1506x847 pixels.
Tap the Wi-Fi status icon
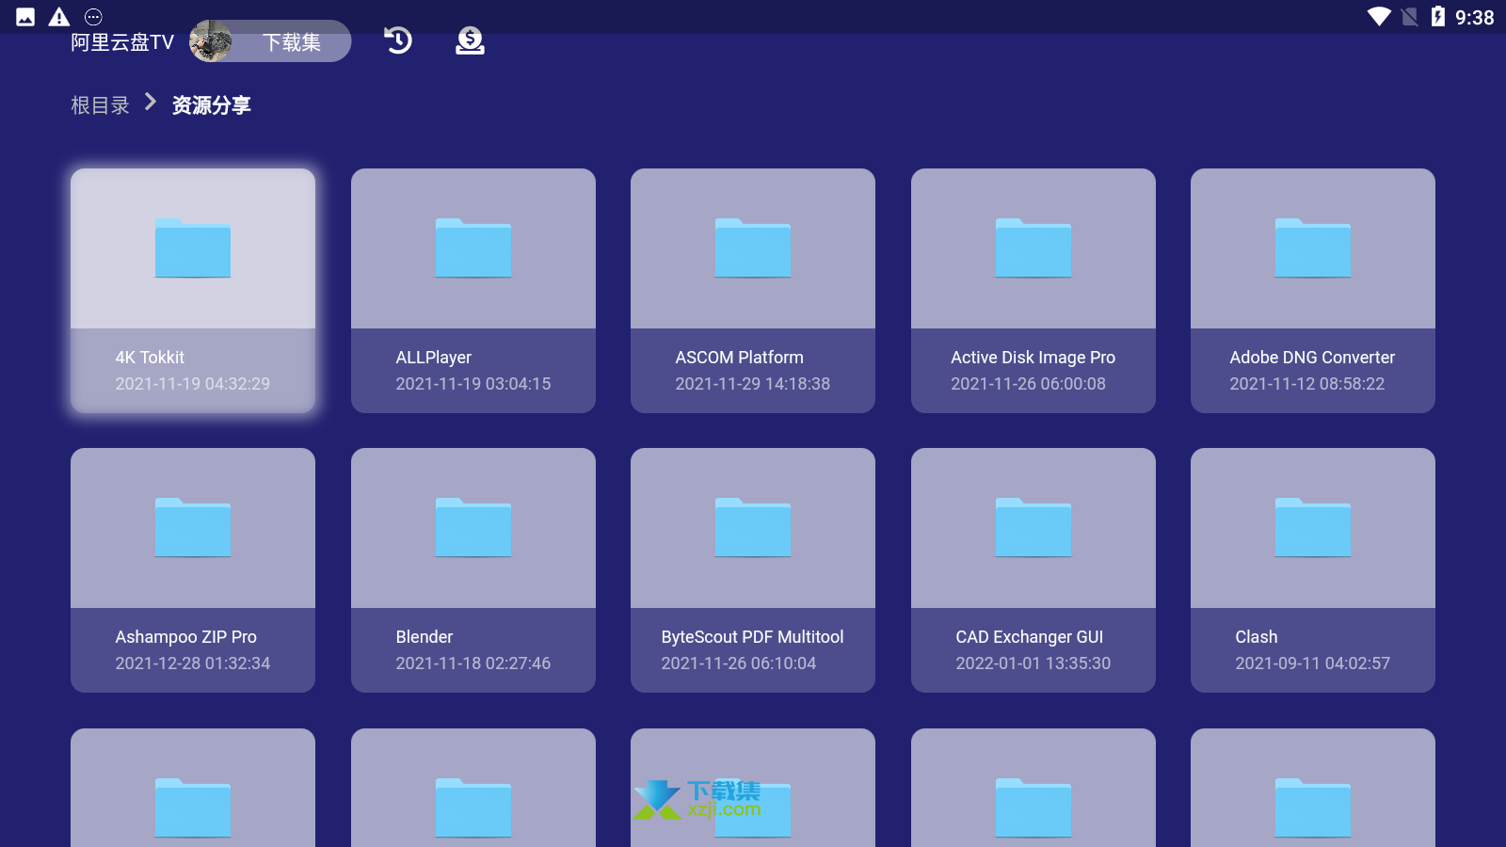(1379, 17)
